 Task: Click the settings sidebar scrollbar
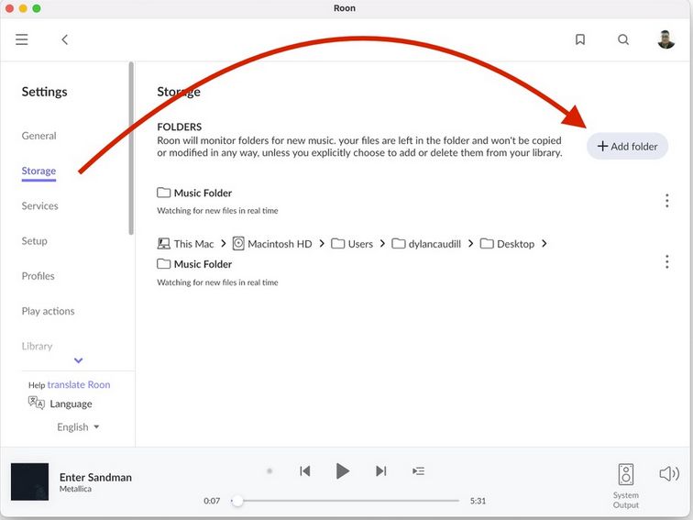click(x=131, y=149)
